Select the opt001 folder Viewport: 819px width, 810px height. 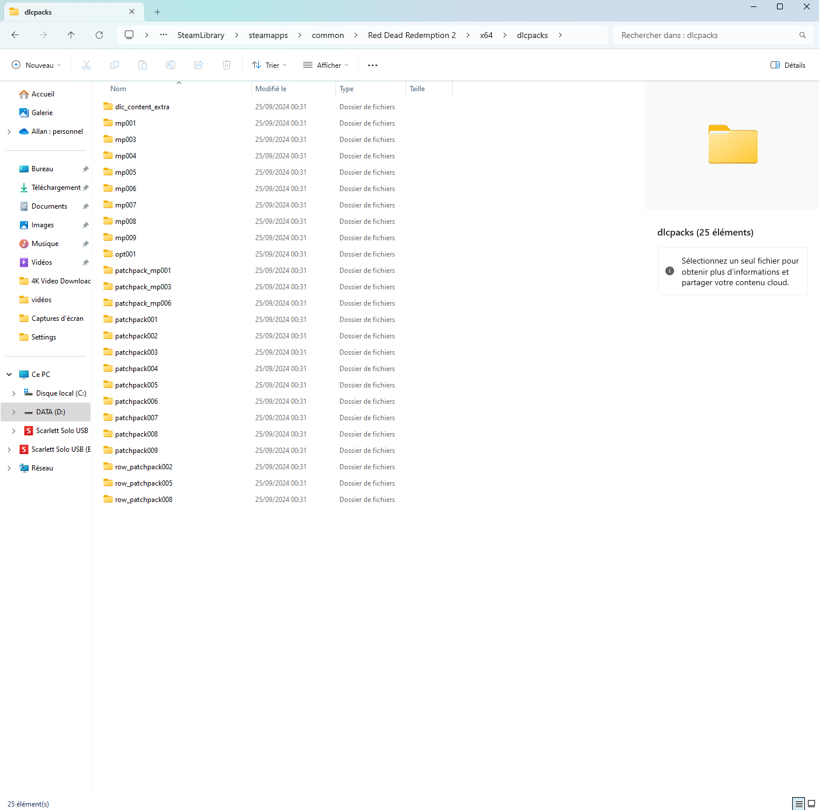[126, 254]
